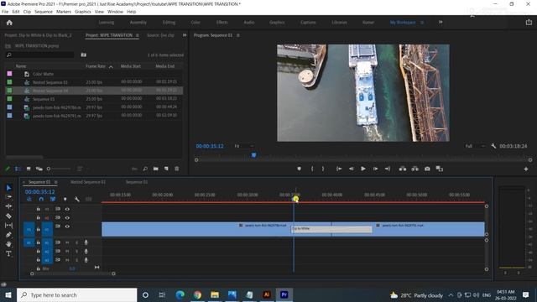The height and width of the screenshot is (302, 537).
Task: Click the Quick Export share icon
Action: pos(529,22)
